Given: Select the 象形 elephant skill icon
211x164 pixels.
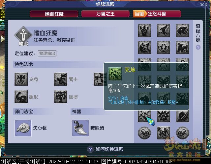Looking at the screenshot, I should [x=21, y=97].
